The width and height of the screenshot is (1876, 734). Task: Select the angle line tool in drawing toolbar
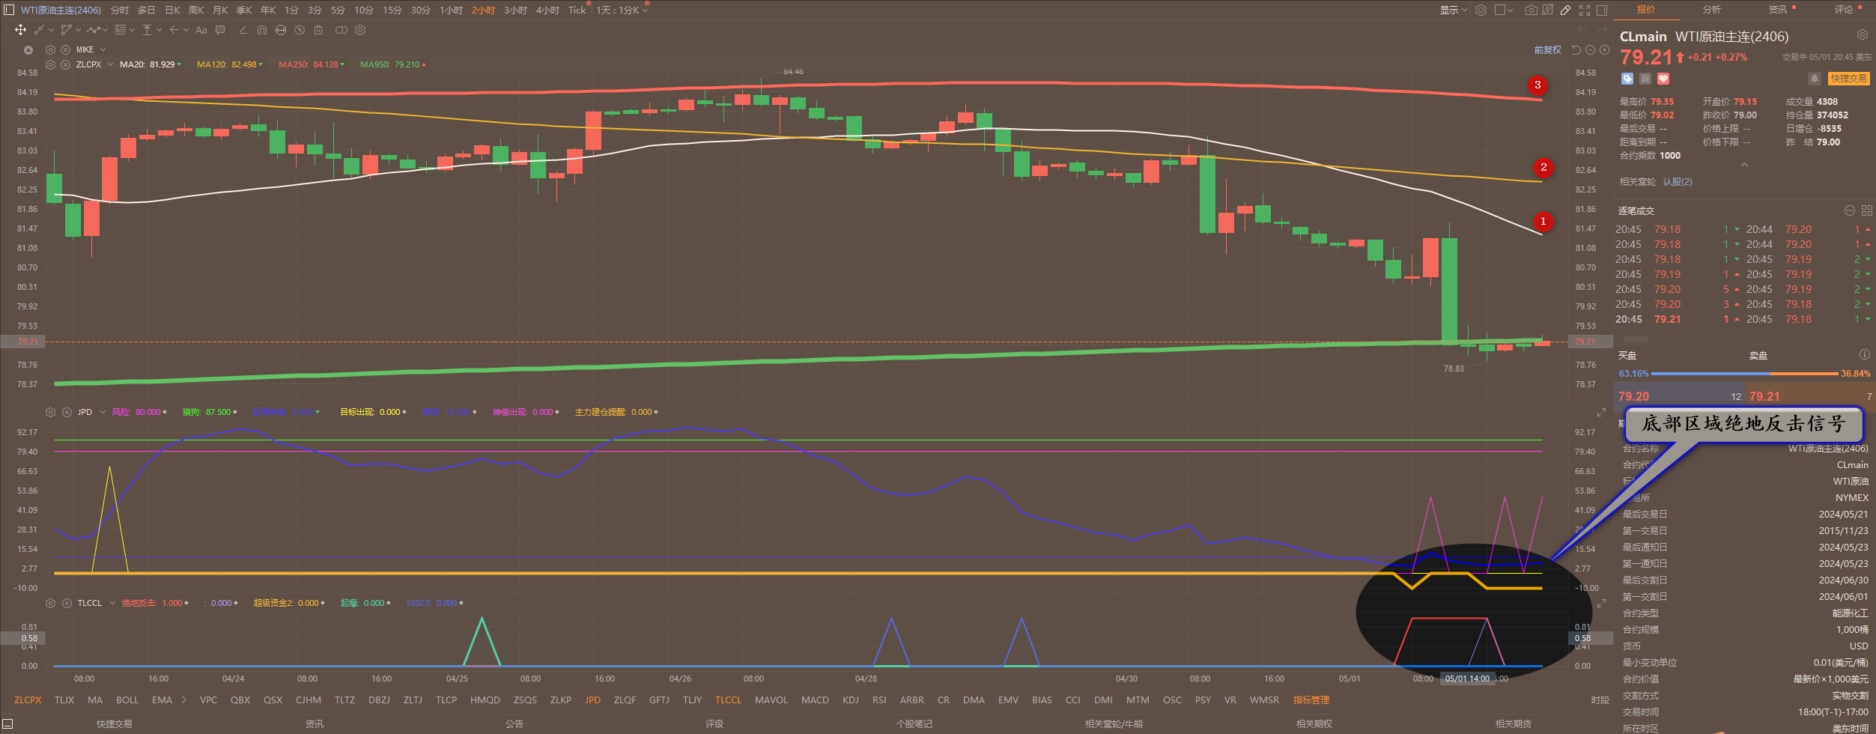[x=243, y=30]
